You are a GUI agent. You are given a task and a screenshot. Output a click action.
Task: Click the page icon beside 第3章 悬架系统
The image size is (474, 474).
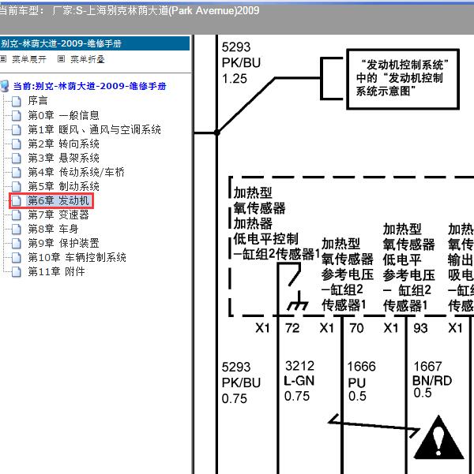tap(17, 158)
